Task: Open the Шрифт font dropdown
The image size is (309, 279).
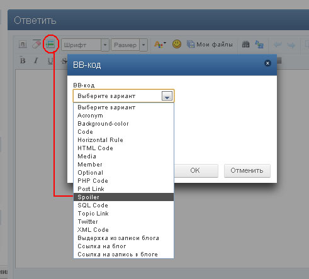Action: coord(85,45)
